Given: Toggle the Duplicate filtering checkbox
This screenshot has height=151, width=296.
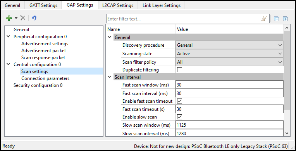Looking at the screenshot, I should click(179, 70).
